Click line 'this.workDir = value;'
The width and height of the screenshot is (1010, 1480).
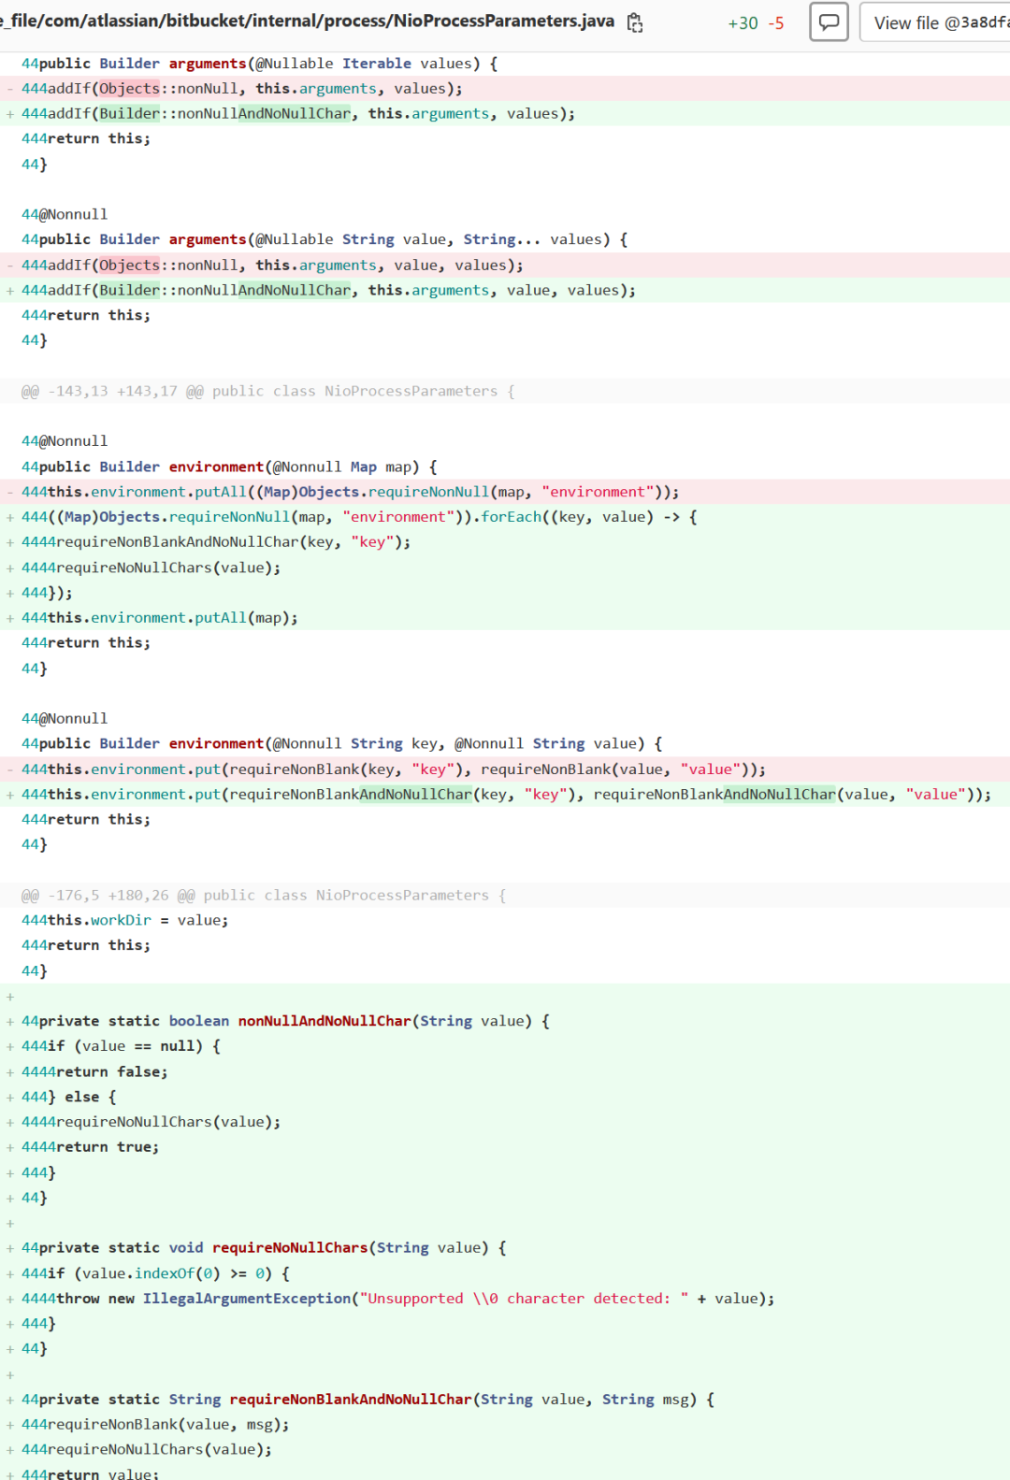point(505,920)
